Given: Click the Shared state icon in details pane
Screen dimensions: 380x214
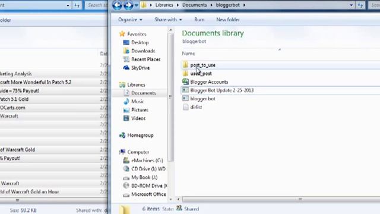Looking at the screenshot, I should click(179, 208).
